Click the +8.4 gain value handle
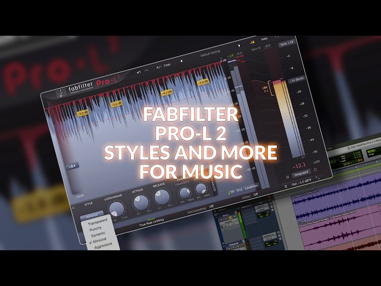Viewport: 381px width, 286px height. click(73, 167)
